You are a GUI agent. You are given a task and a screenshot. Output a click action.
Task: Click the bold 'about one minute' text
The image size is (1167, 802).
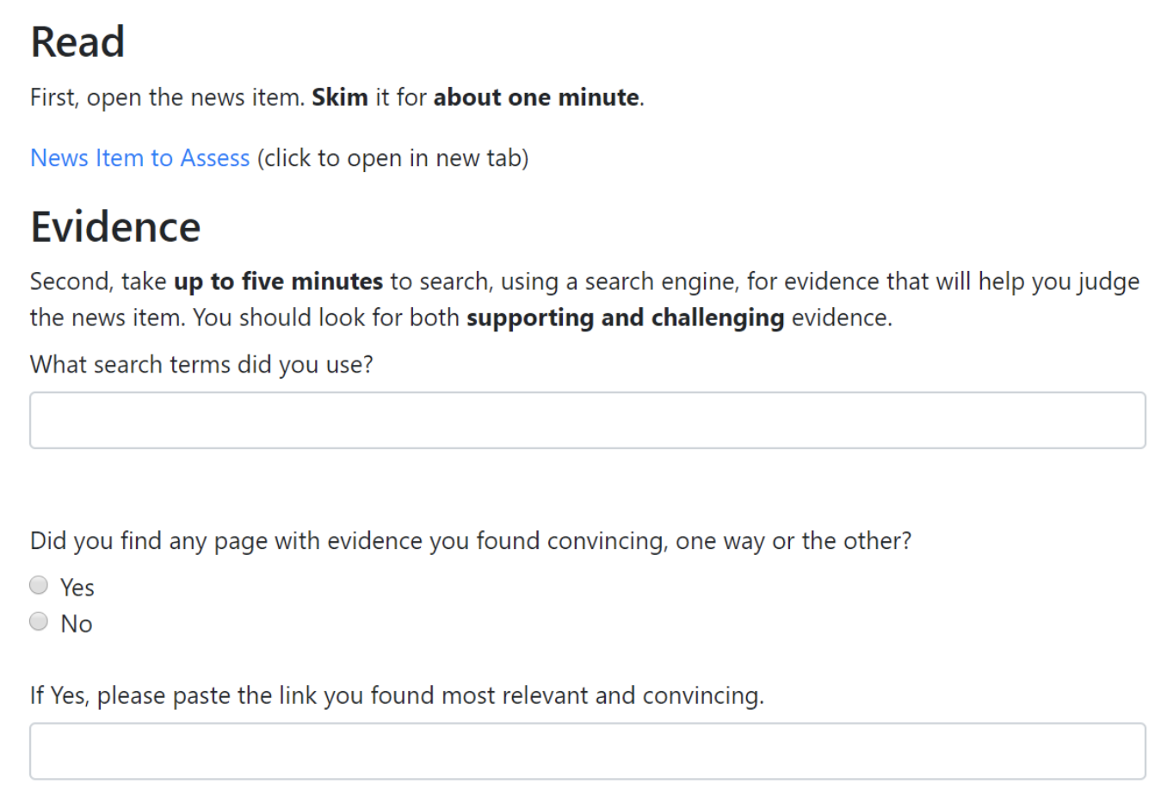[x=536, y=97]
